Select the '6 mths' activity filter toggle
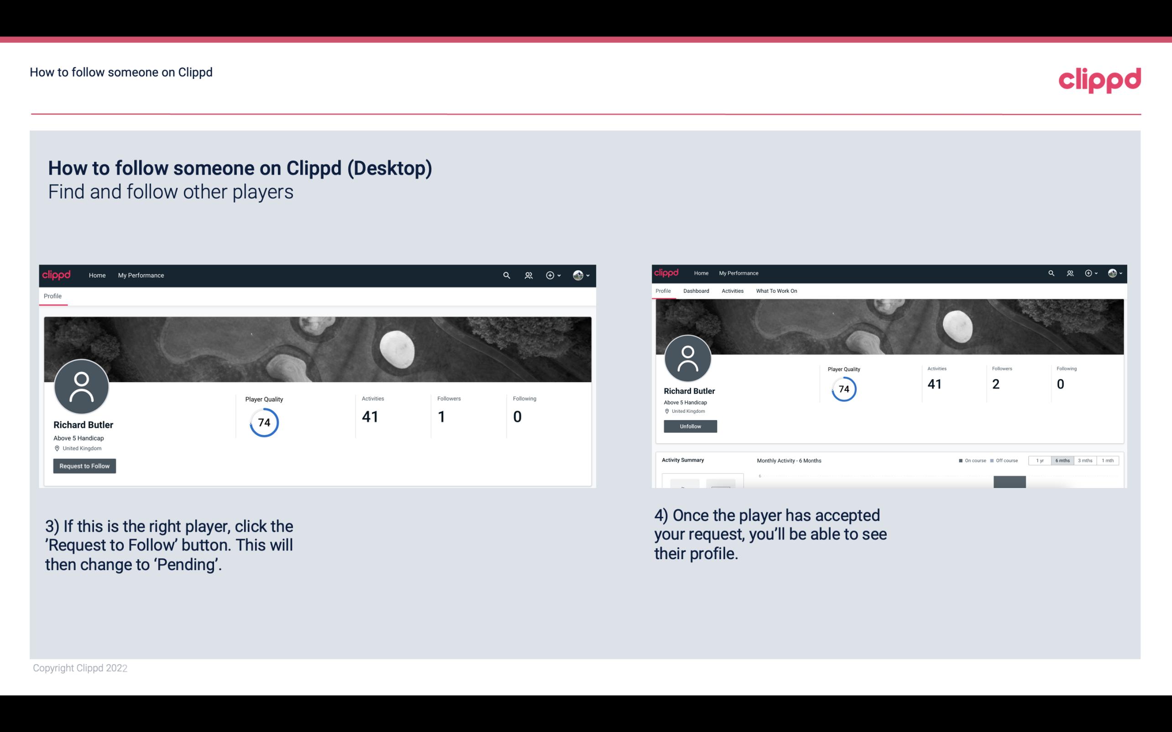 click(1062, 461)
